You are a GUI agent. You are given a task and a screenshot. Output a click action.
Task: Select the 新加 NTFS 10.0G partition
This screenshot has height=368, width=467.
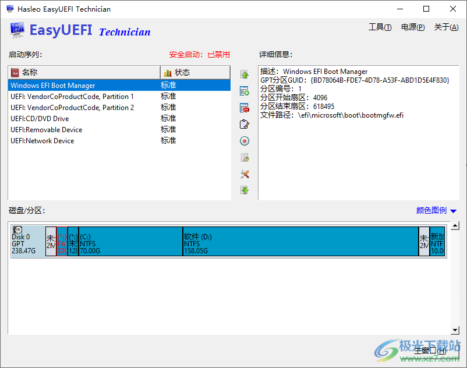(x=437, y=241)
